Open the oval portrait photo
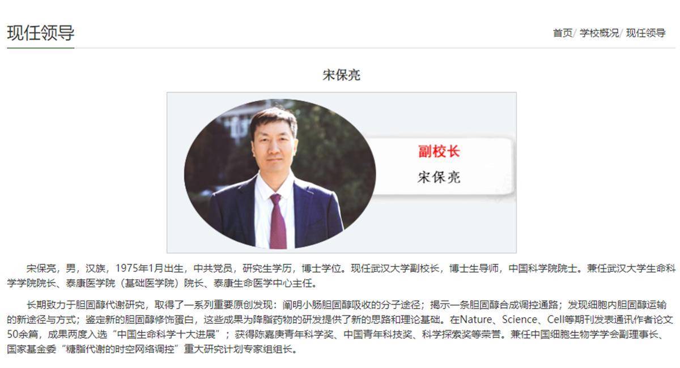 point(280,174)
